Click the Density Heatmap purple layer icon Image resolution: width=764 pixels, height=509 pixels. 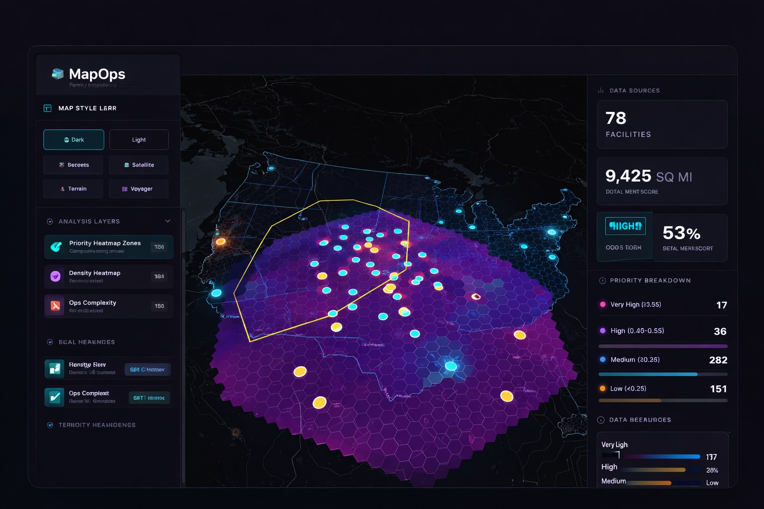click(55, 276)
